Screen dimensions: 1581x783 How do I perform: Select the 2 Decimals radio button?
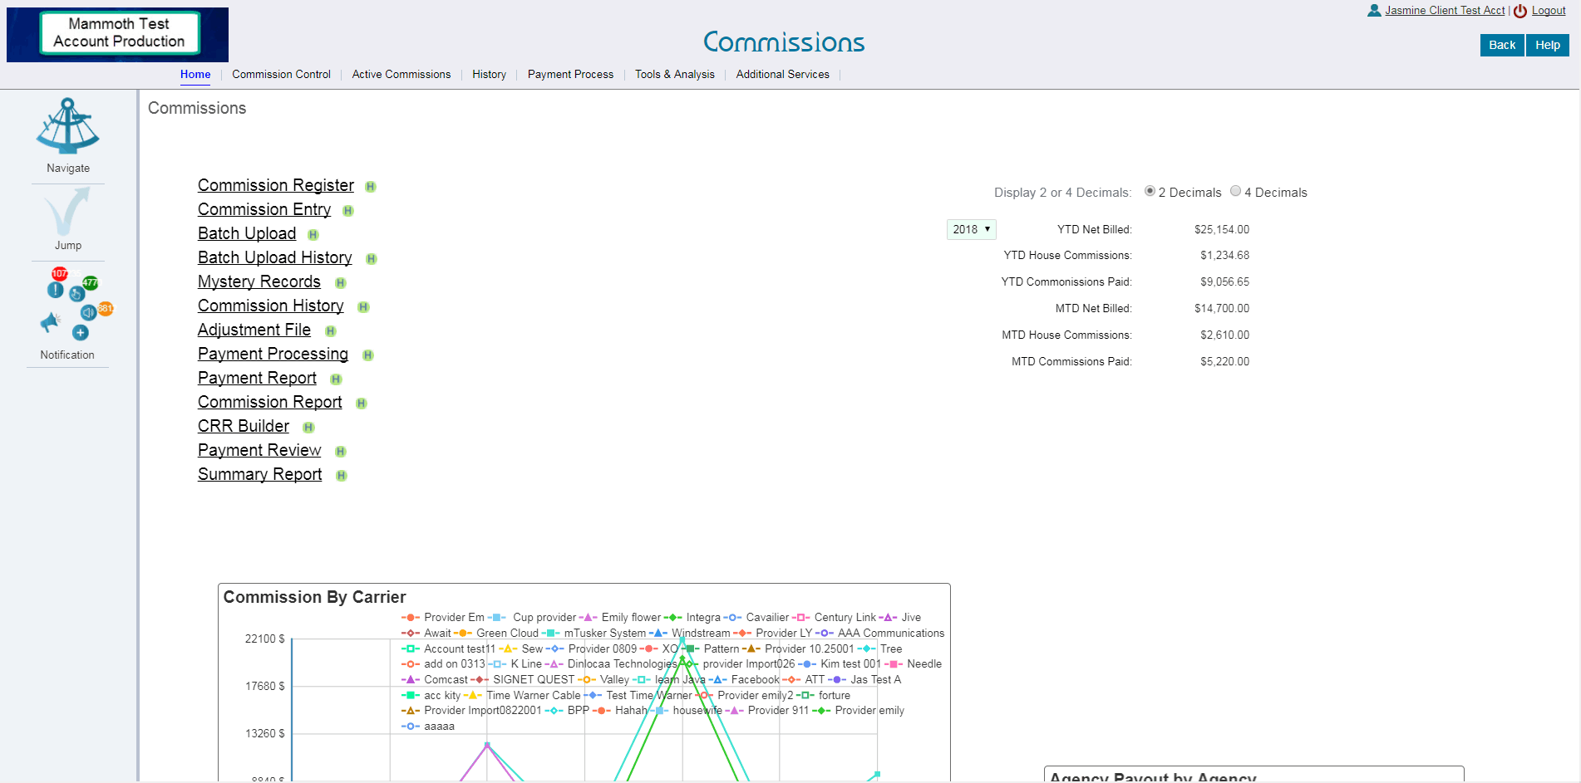[1150, 191]
